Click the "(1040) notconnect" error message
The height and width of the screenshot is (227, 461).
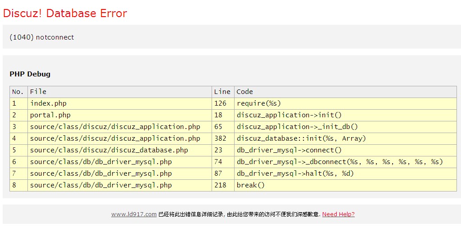(42, 37)
